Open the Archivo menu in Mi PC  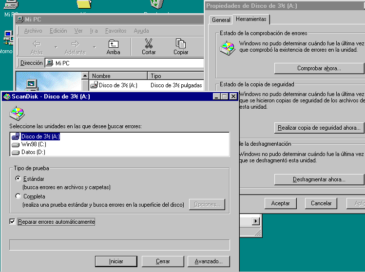(x=33, y=31)
